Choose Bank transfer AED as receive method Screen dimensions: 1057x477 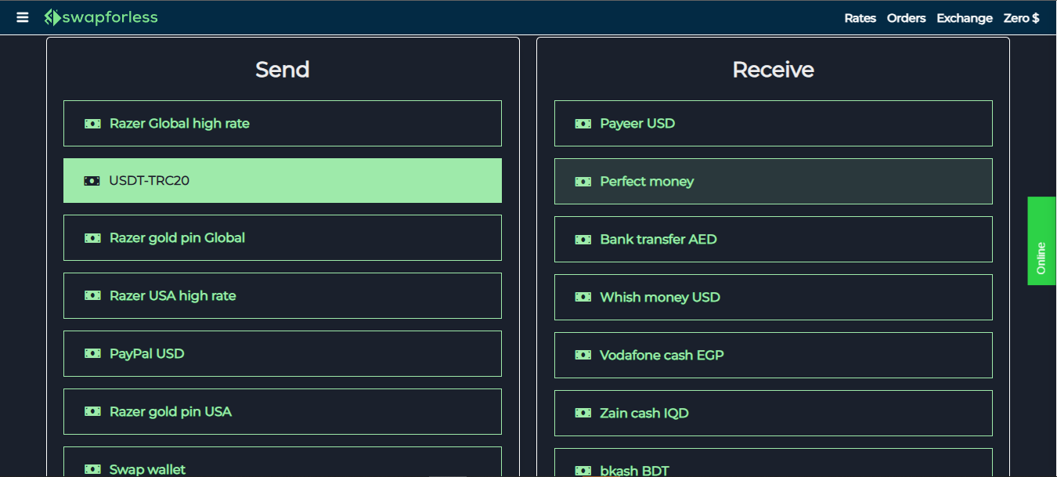coord(773,239)
